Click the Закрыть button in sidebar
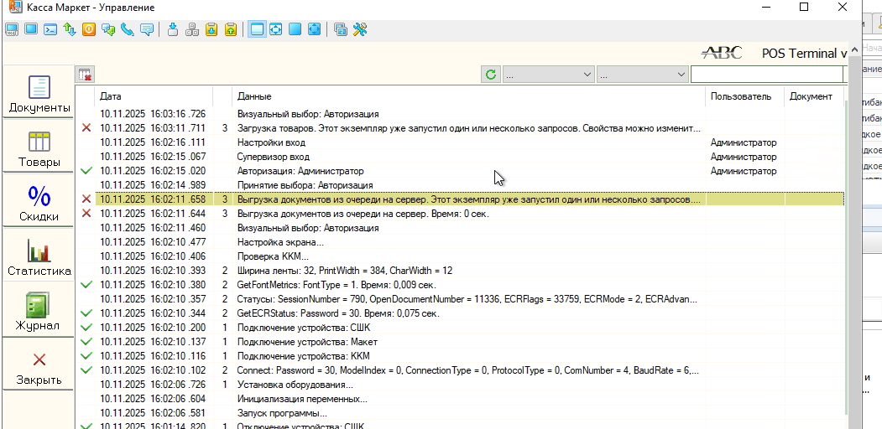Viewport: 882px width, 429px height. click(x=39, y=365)
